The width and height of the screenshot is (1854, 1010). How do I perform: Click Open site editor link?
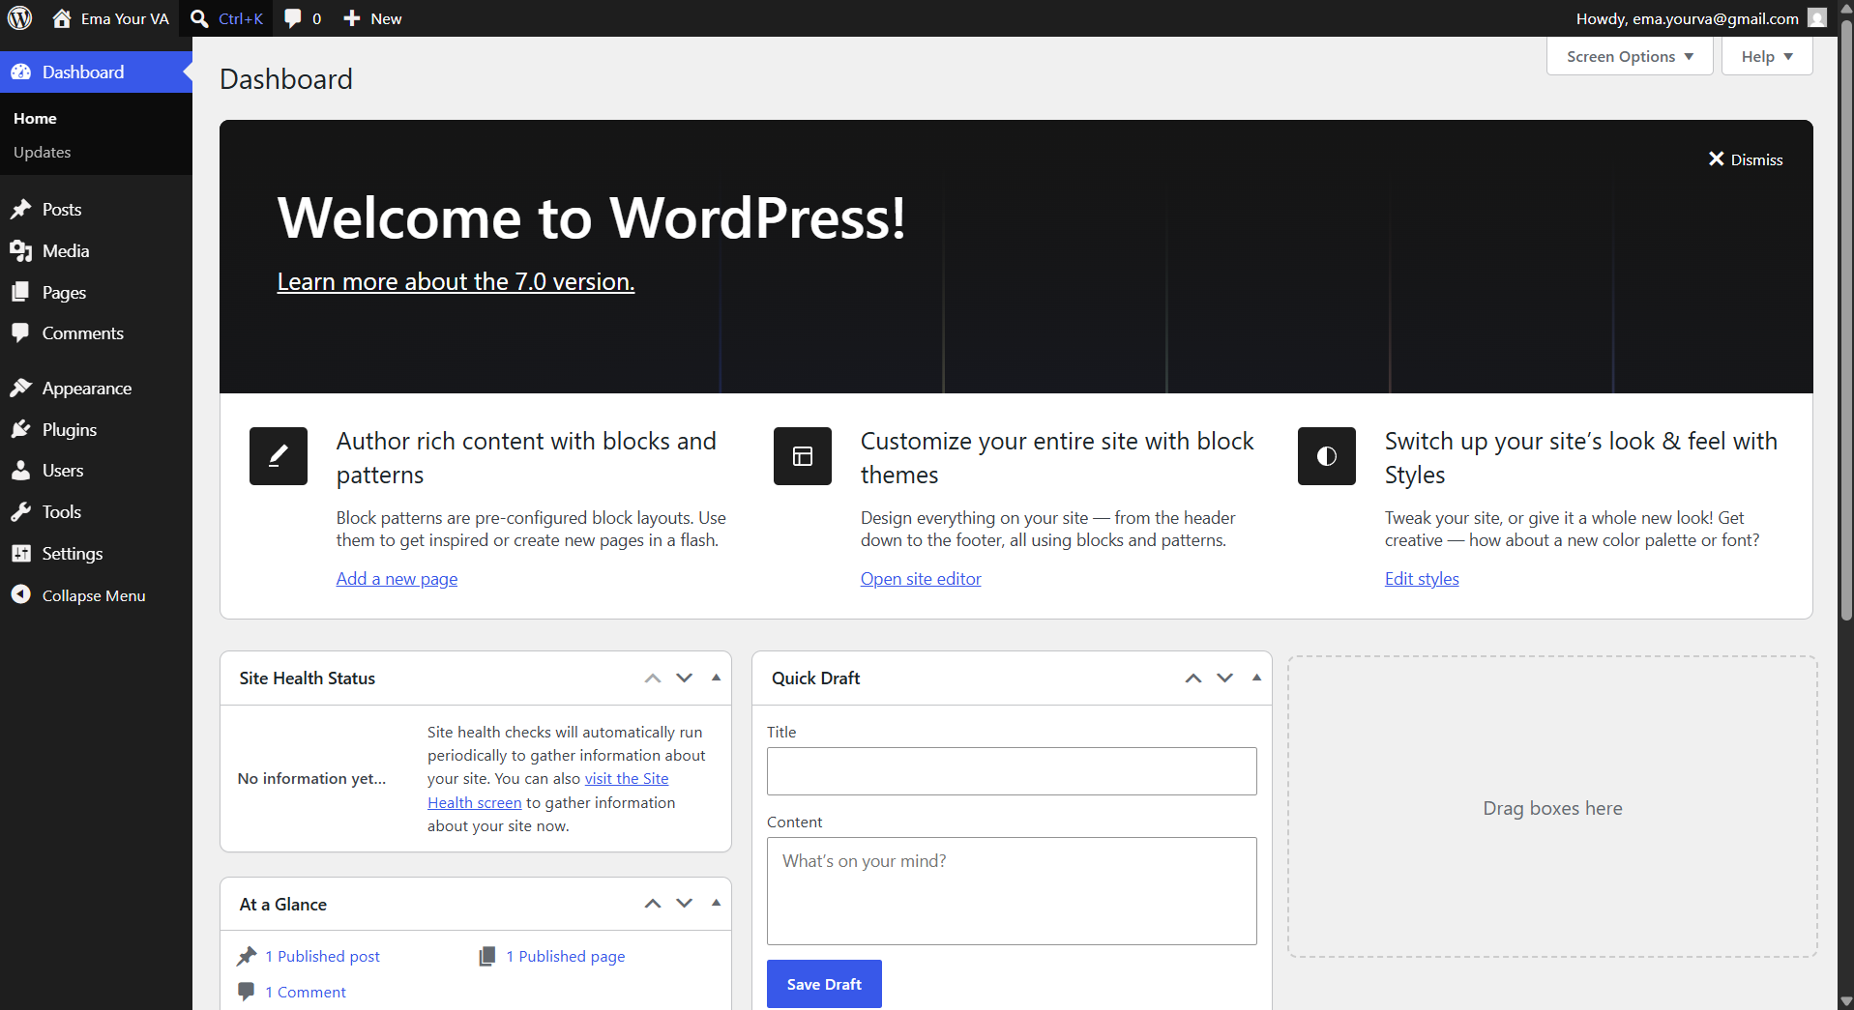[921, 579]
